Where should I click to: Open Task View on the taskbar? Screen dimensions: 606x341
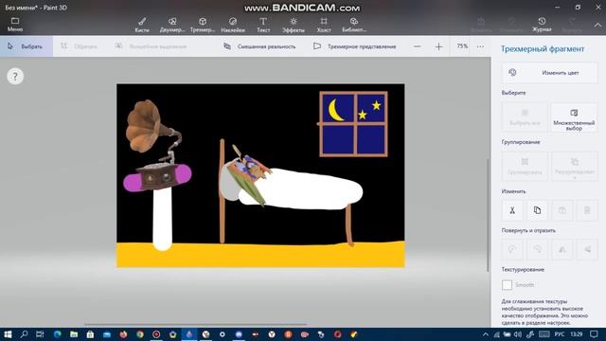coord(40,334)
